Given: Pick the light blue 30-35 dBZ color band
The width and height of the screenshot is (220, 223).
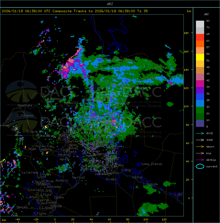Looking at the screenshot, I should [x=200, y=103].
